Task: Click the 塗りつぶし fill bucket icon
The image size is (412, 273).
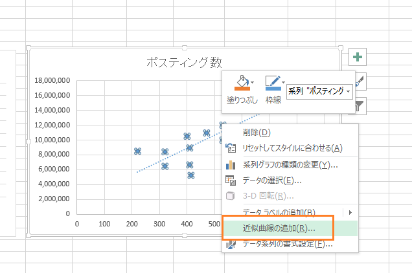Action: 242,83
